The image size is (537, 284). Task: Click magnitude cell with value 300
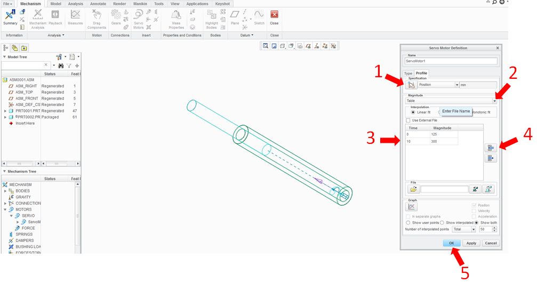click(444, 141)
